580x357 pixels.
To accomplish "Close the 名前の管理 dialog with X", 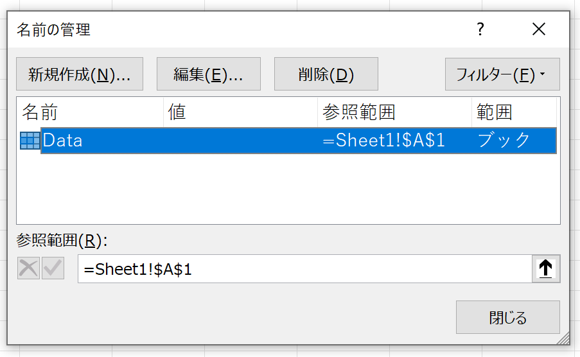I will pyautogui.click(x=538, y=29).
